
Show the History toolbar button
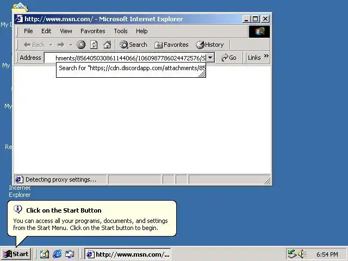tap(210, 45)
